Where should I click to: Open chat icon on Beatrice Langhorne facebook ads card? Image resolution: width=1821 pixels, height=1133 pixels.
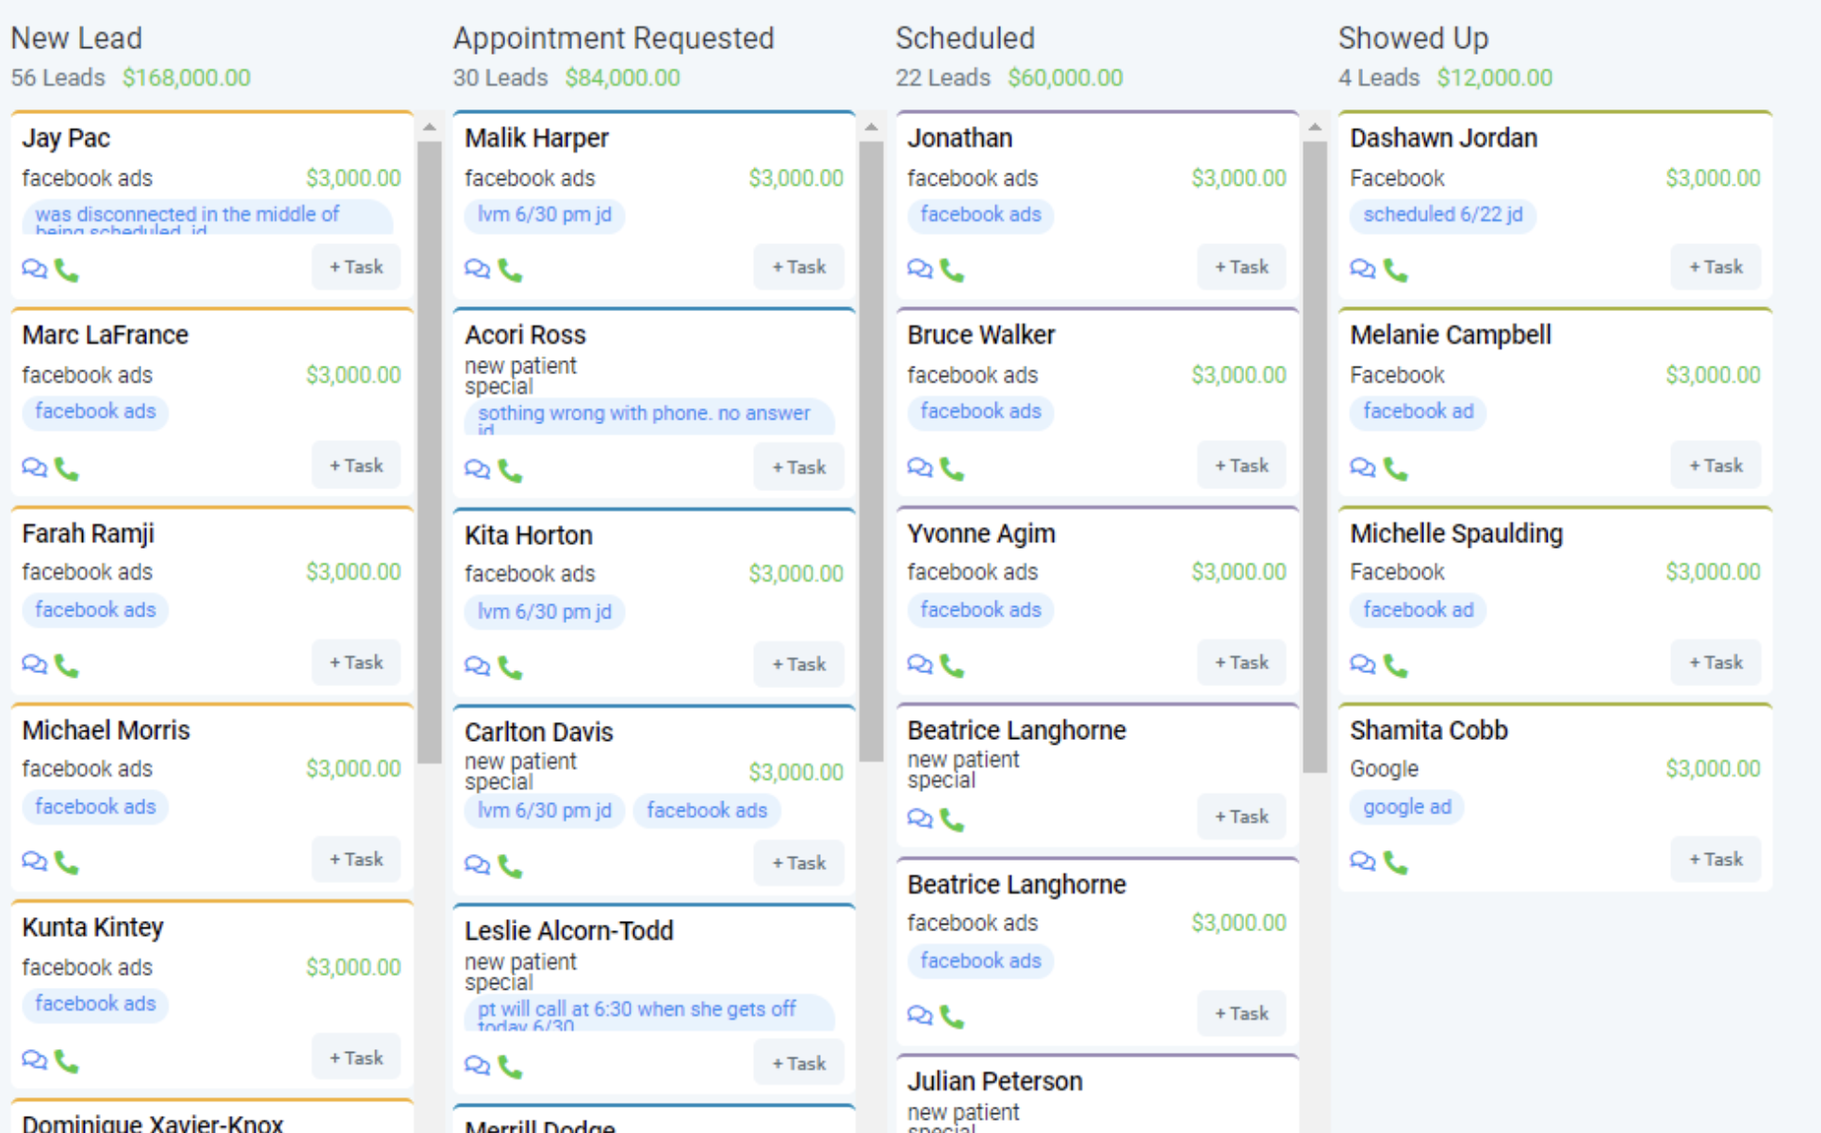coord(920,1016)
